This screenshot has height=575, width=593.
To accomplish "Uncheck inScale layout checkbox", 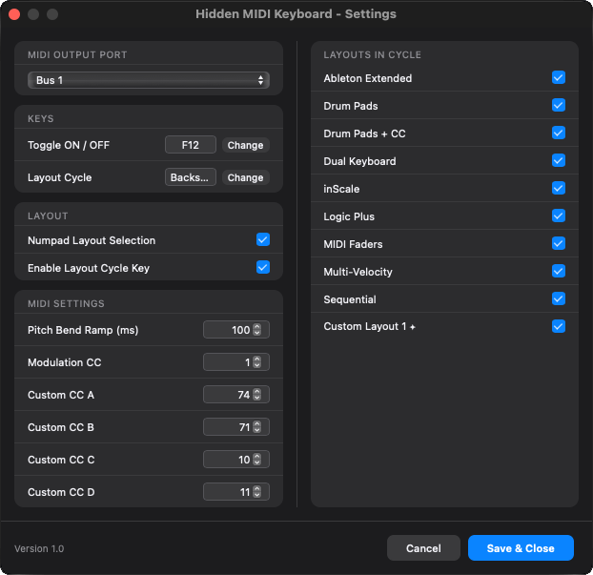I will click(559, 188).
